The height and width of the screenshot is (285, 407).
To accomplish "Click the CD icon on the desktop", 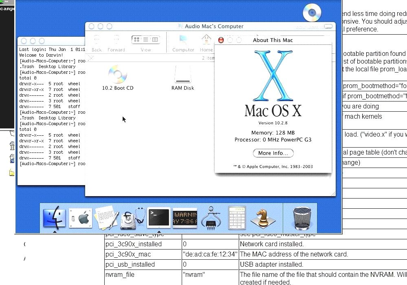I will 312,12.
